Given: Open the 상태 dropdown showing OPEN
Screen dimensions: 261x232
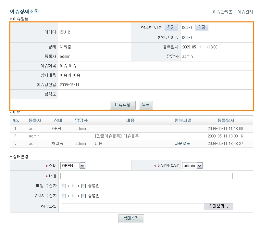Looking at the screenshot, I should (x=72, y=165).
